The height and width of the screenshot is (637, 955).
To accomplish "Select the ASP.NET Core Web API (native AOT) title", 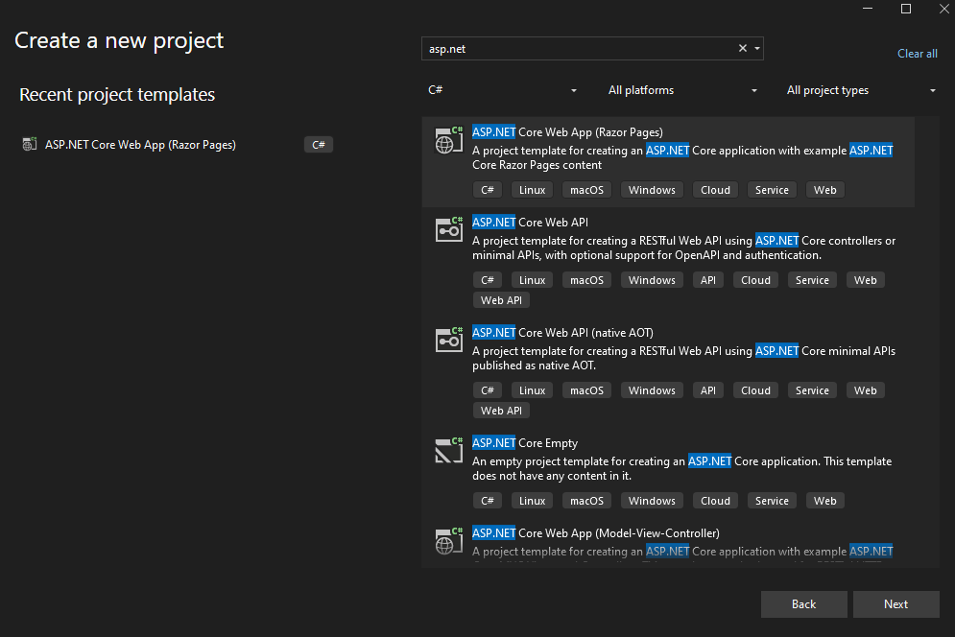I will pos(562,333).
